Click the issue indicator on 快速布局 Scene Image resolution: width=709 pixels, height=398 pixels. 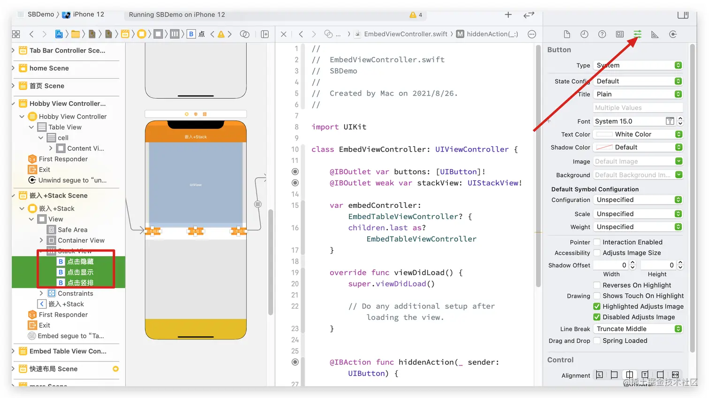[x=115, y=369]
